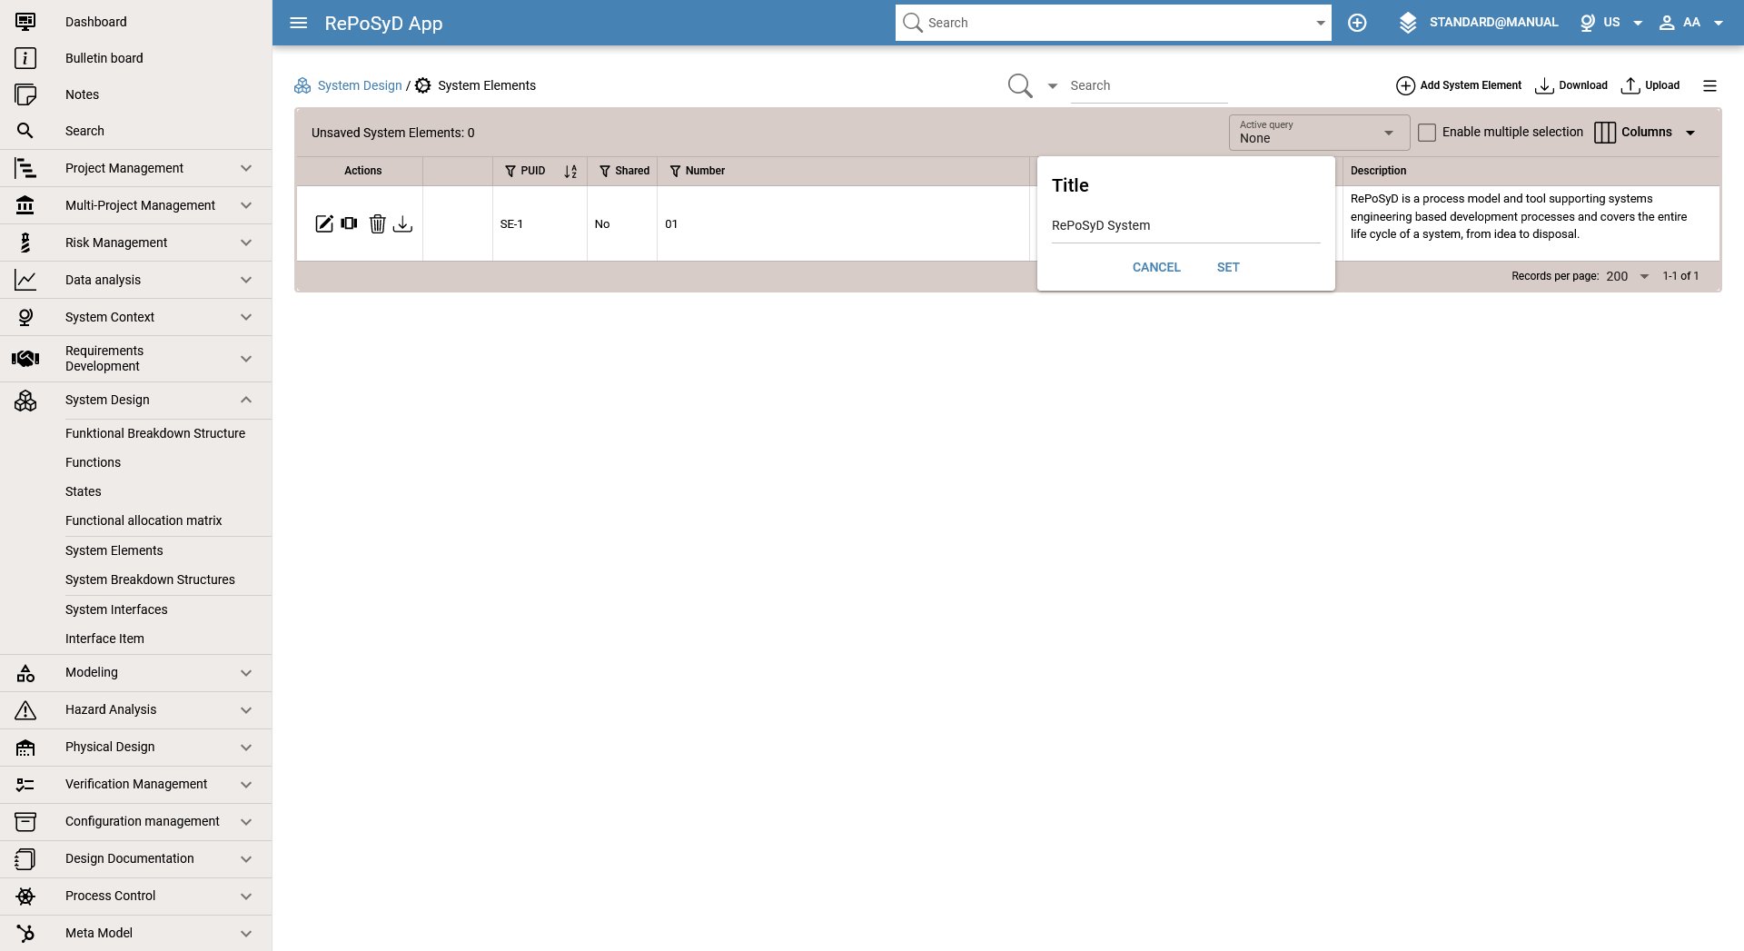Open Funktional Breakdown Structure
This screenshot has width=1744, height=951.
pyautogui.click(x=155, y=433)
